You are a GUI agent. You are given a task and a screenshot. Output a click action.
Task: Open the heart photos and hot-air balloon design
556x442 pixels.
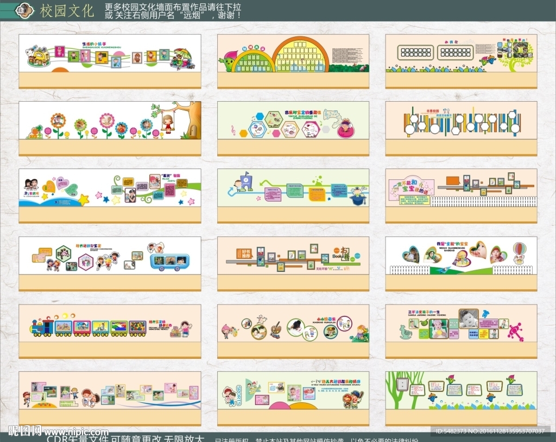click(x=462, y=264)
